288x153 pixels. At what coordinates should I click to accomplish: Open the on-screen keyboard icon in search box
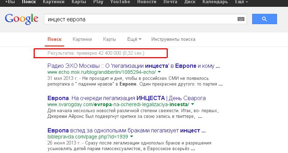tap(241, 19)
